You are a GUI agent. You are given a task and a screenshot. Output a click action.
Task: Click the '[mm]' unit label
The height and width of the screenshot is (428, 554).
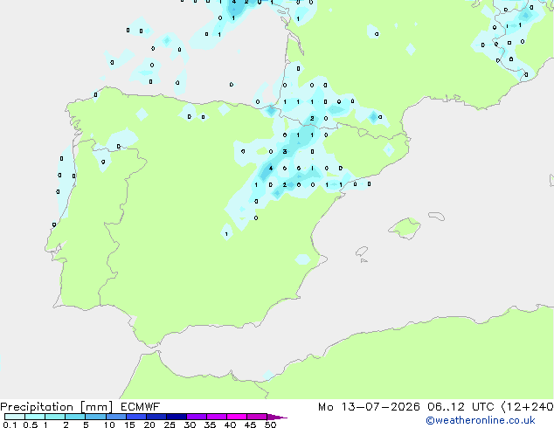[96, 407]
